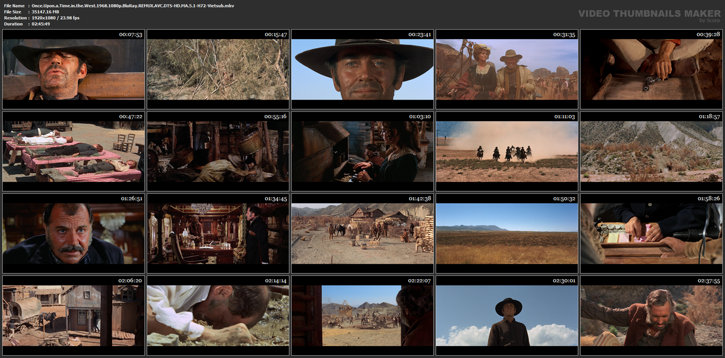Select the thumbnail at 00:39:28
Viewport: 725px width, 358px height.
tap(651, 69)
